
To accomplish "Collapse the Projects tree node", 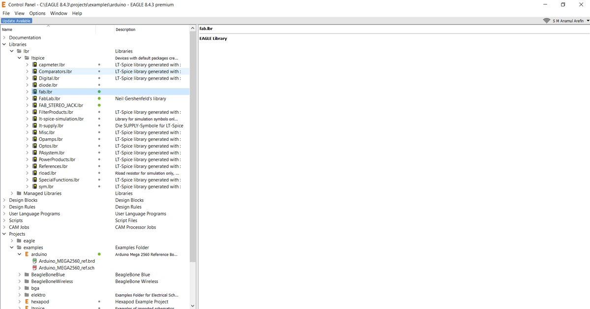I will 4,234.
